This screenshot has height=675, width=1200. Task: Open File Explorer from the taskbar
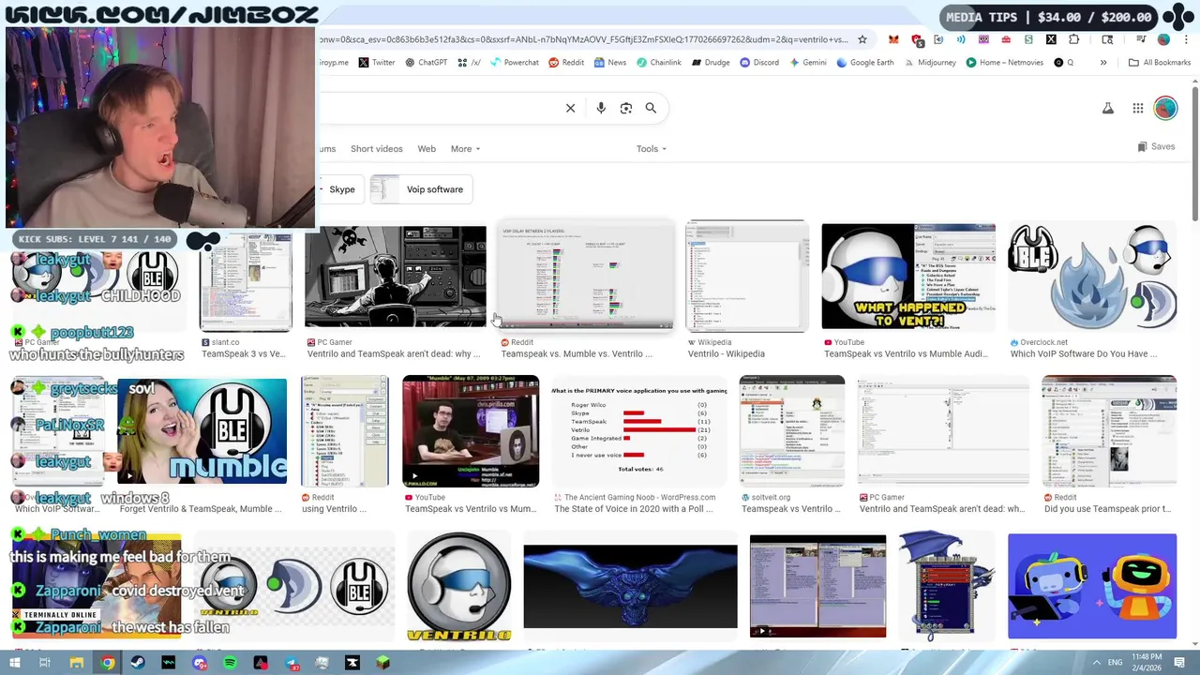pyautogui.click(x=76, y=663)
